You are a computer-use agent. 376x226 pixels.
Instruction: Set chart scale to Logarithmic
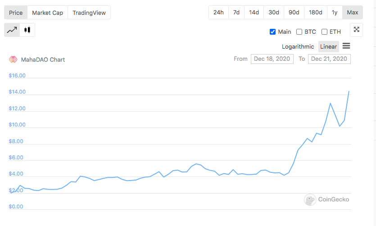298,46
